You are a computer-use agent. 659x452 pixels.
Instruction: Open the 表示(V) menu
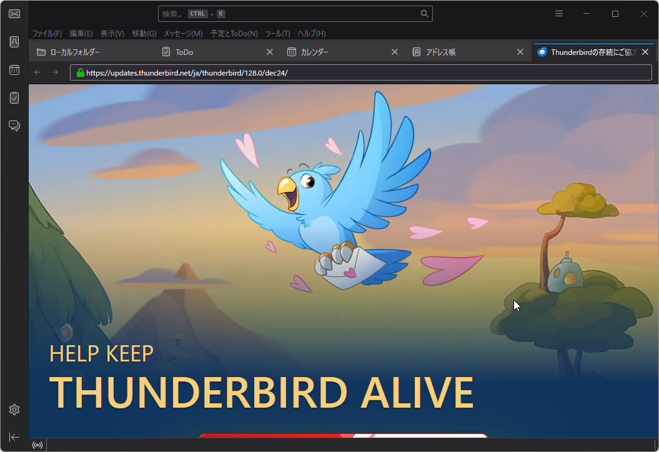[112, 34]
